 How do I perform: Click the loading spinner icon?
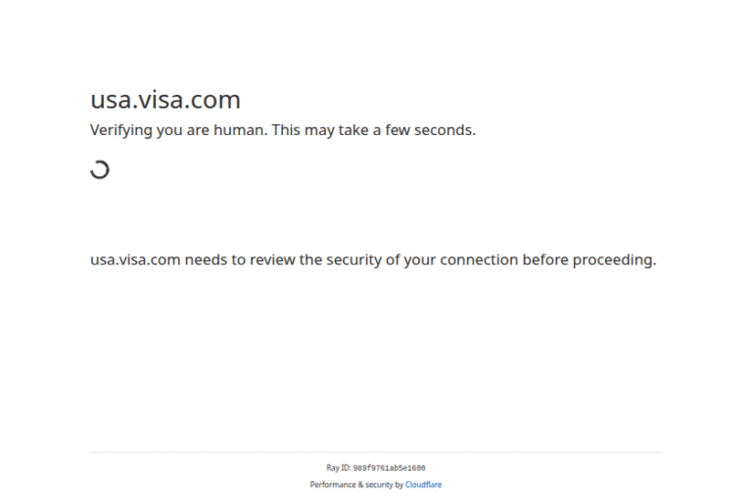tap(99, 170)
